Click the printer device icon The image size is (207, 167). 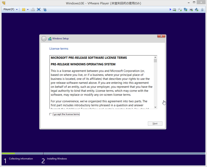pos(191,10)
